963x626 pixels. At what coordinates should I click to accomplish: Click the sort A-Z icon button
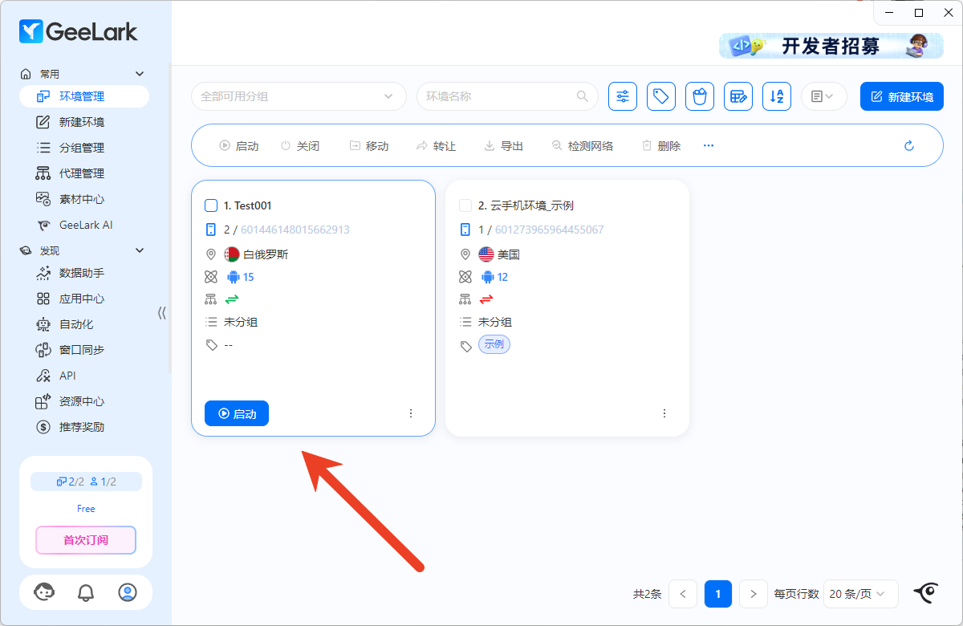coord(777,96)
